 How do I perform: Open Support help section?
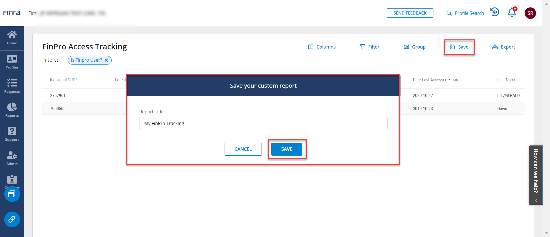12,134
